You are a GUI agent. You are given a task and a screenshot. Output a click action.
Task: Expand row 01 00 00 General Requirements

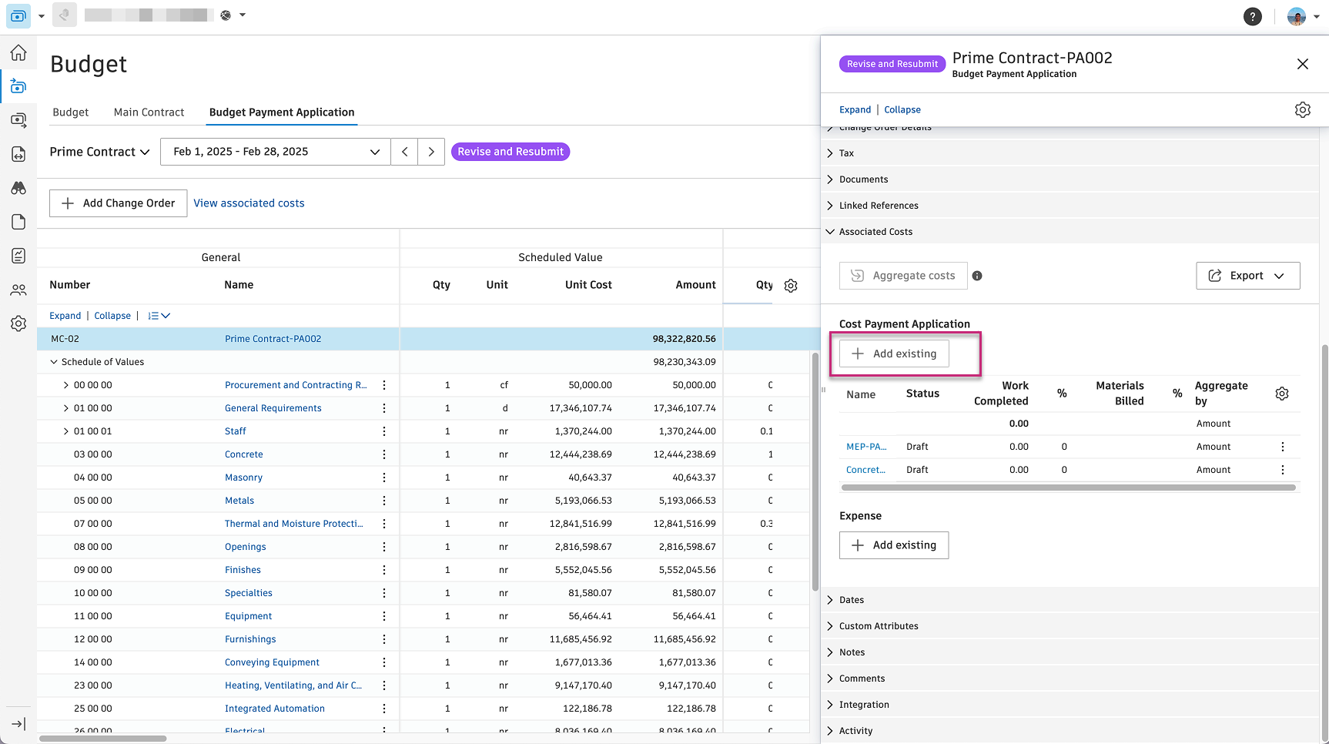click(x=65, y=408)
